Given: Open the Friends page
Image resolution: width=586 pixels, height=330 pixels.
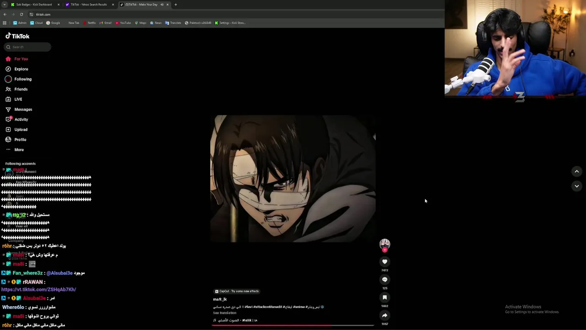Looking at the screenshot, I should coord(17,89).
